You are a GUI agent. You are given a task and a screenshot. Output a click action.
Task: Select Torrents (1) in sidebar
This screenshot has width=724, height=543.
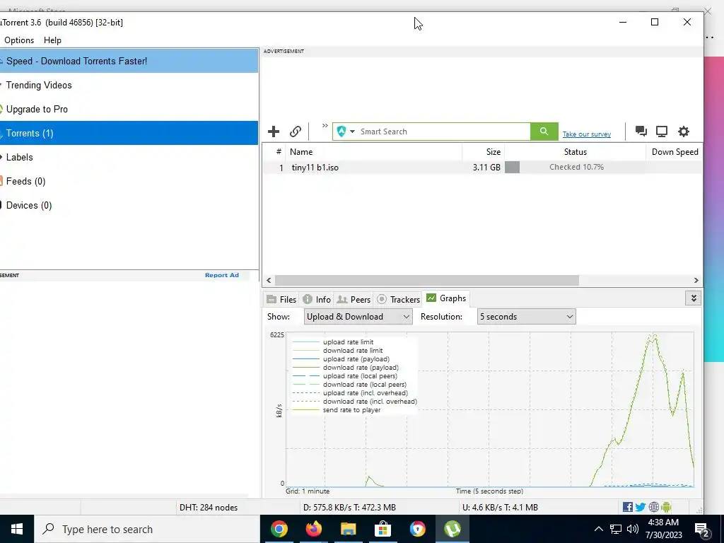click(x=129, y=133)
